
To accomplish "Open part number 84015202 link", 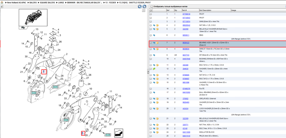I will [x=186, y=93].
